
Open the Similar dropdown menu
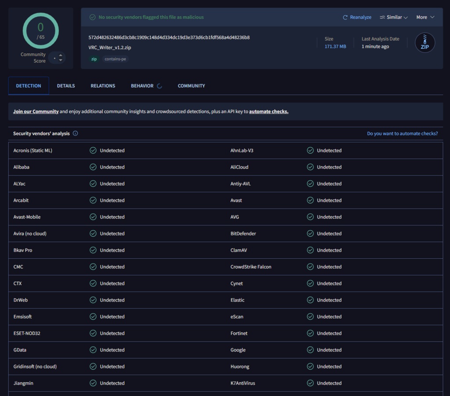(x=394, y=17)
